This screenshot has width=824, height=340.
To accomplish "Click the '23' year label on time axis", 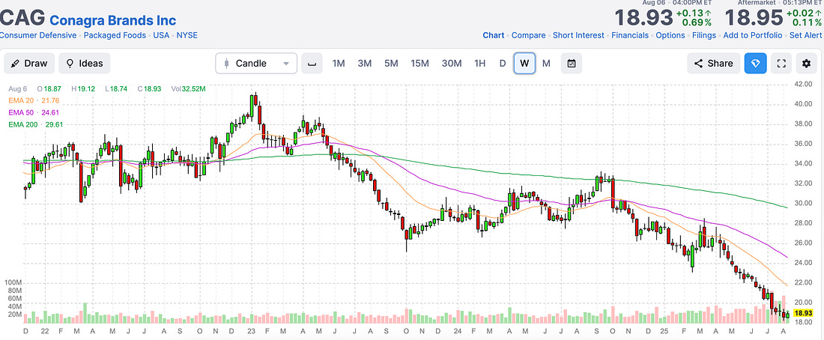I will tap(251, 330).
